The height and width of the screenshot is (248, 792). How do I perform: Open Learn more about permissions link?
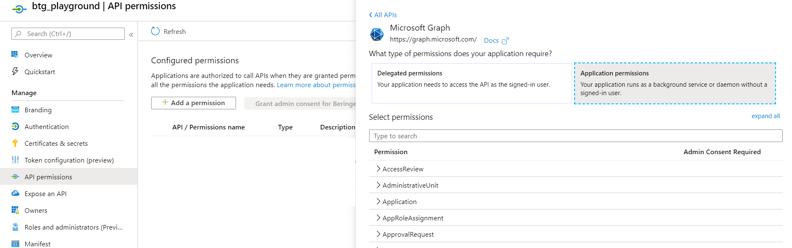(316, 85)
